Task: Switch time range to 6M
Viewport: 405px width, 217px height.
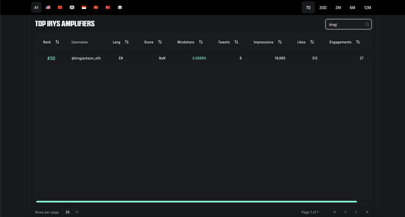Action: (353, 8)
